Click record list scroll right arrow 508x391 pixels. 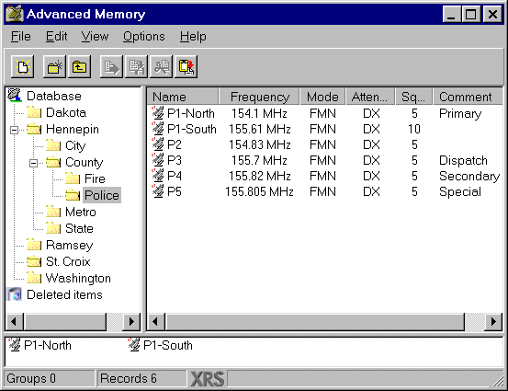(493, 322)
